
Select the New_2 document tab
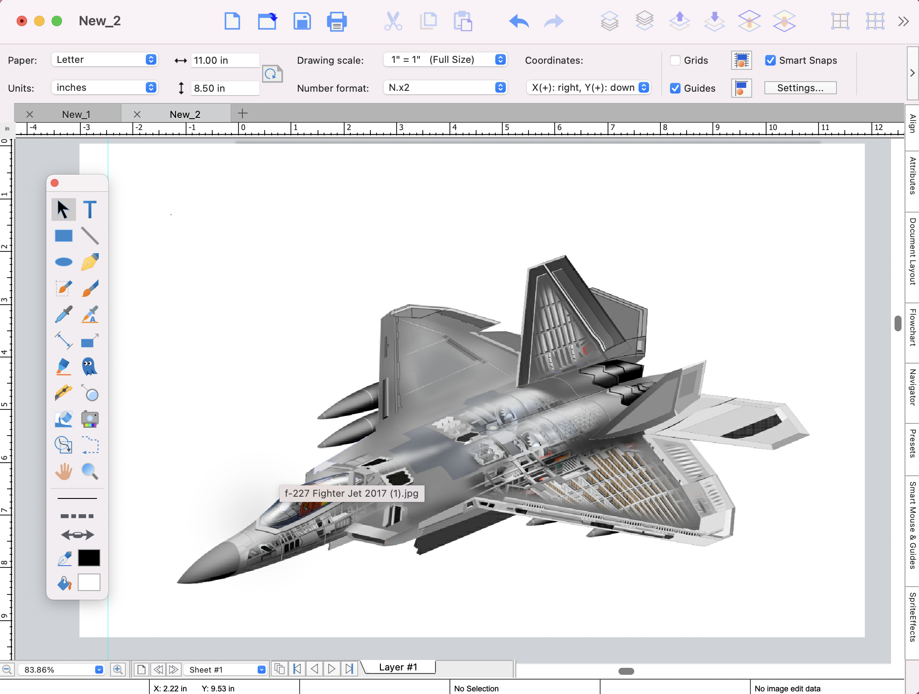point(185,114)
